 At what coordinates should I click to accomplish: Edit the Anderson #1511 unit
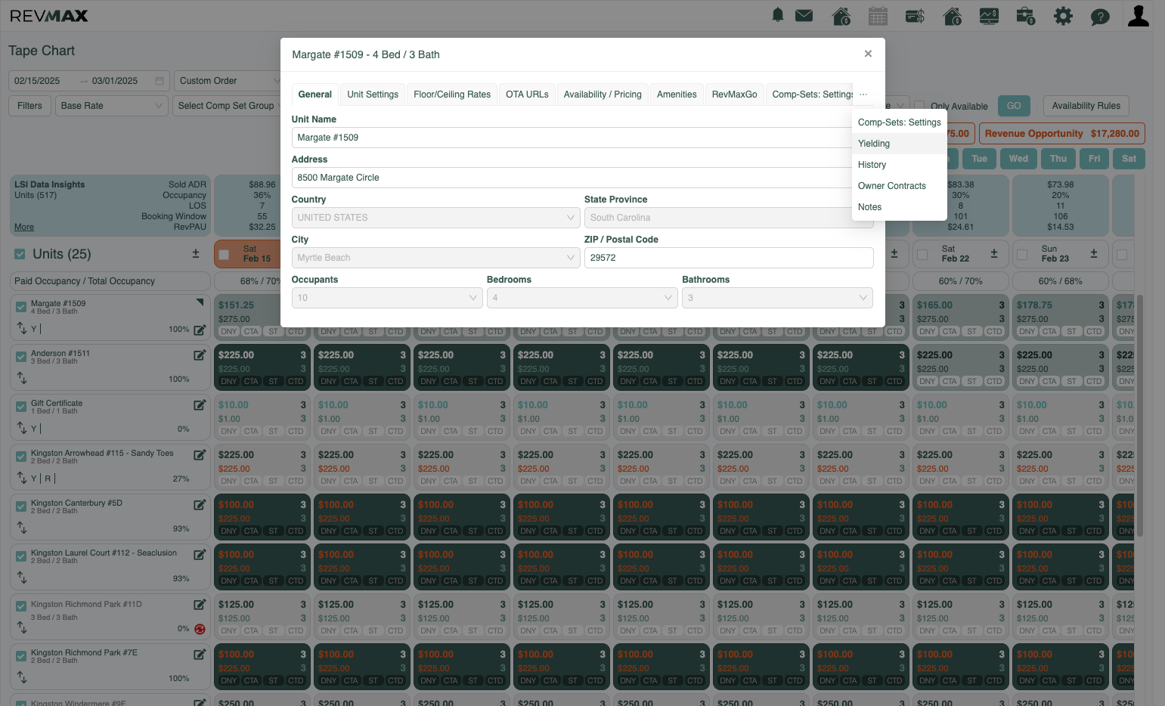pyautogui.click(x=200, y=355)
